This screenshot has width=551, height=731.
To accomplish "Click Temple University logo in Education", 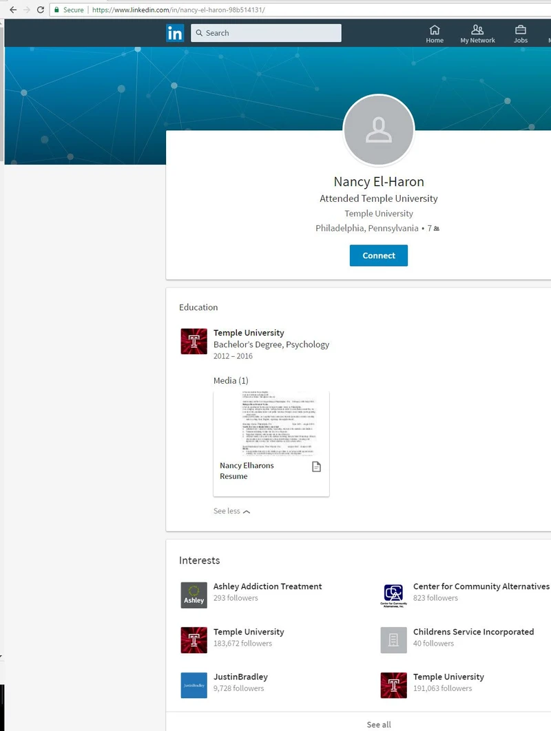I will point(194,341).
